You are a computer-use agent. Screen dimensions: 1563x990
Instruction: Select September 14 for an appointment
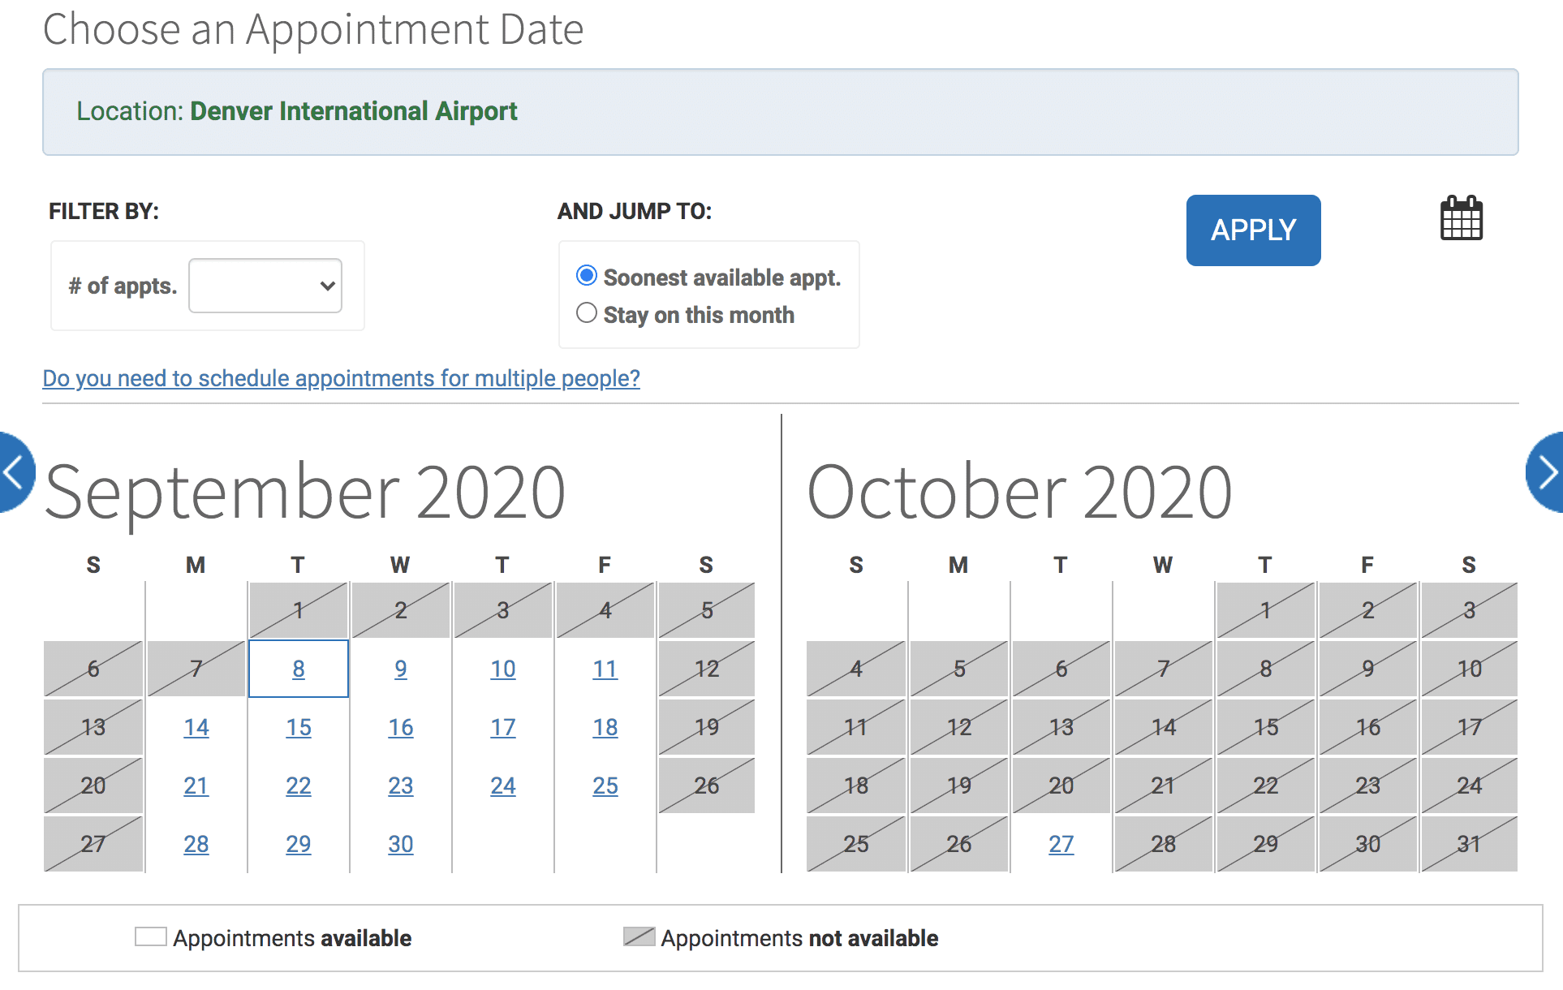(x=196, y=727)
